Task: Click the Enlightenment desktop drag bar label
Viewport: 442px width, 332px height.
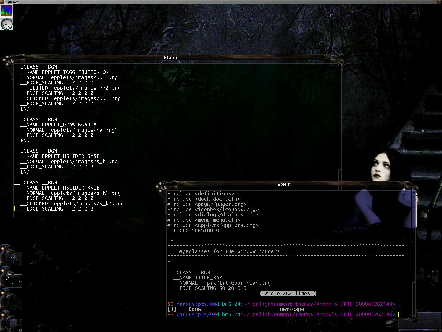Action: pos(11,2)
